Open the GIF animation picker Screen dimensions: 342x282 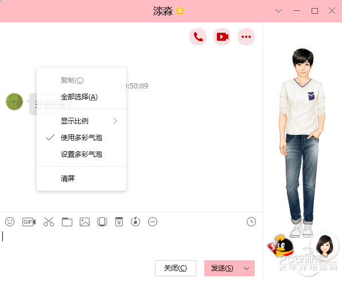tap(29, 222)
